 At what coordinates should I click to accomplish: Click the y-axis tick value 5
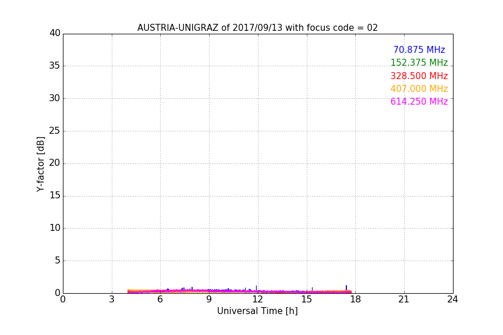[x=58, y=261]
